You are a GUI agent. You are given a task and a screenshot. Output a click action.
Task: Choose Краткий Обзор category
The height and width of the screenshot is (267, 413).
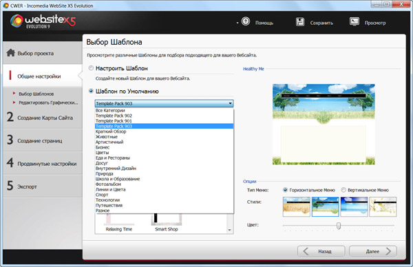[164, 131]
